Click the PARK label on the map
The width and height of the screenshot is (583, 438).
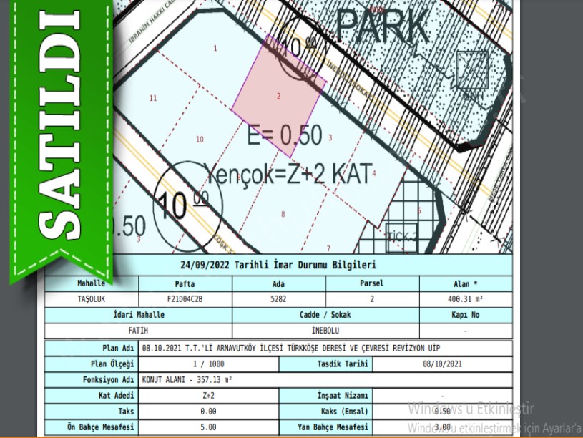click(x=383, y=26)
